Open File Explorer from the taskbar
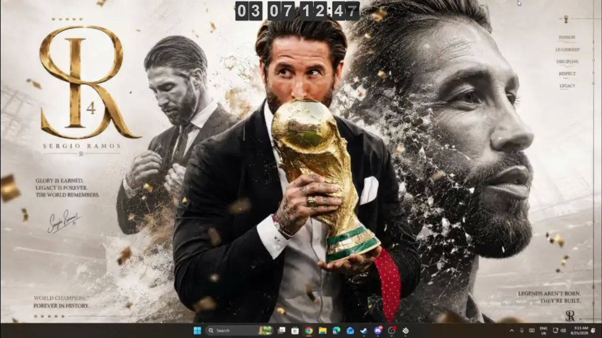 (323, 330)
